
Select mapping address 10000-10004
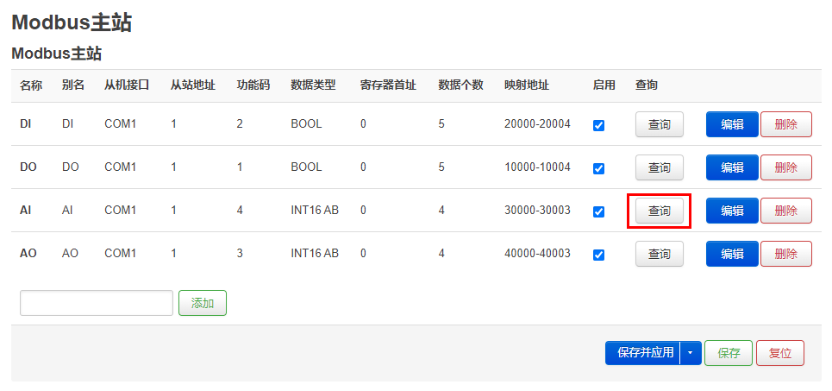(537, 167)
